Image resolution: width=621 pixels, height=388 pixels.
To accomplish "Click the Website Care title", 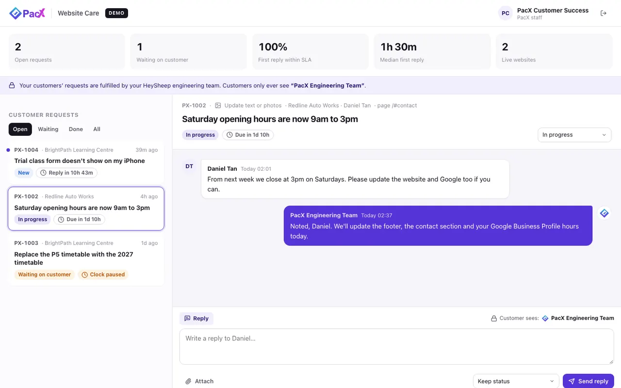I will coord(79,13).
